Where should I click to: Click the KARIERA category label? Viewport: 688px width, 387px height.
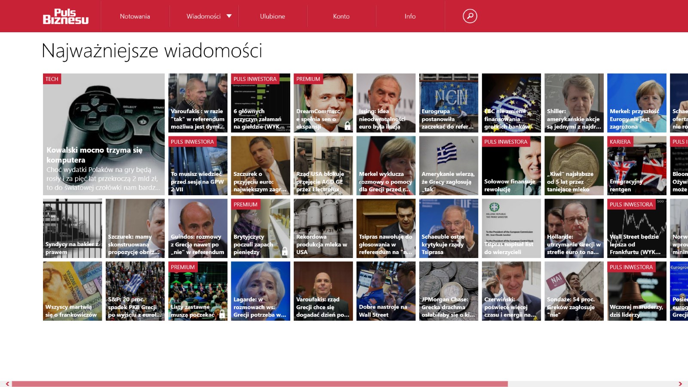point(620,141)
